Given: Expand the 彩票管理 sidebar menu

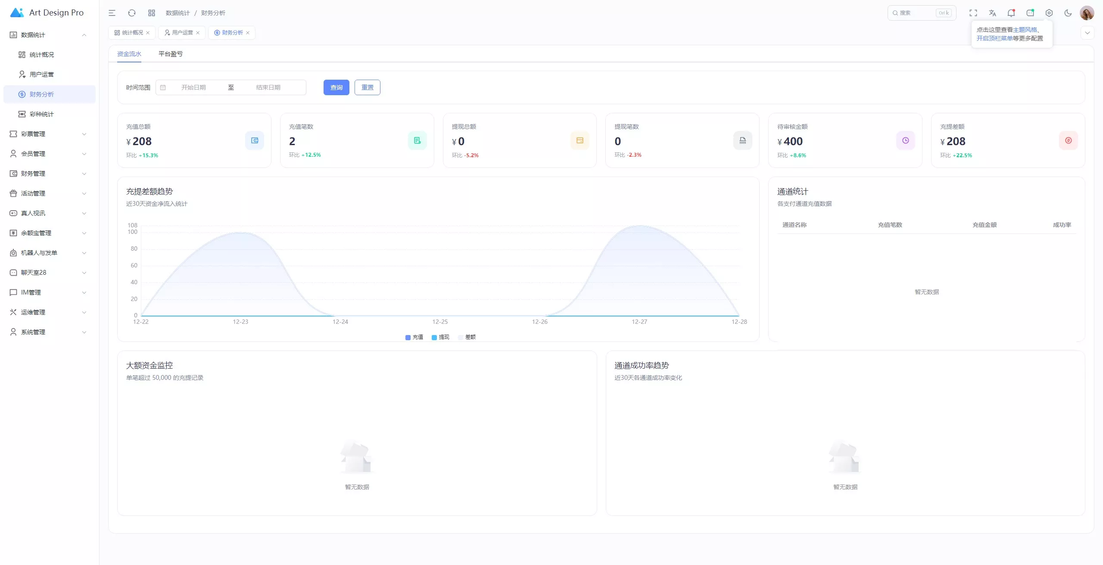Looking at the screenshot, I should [x=48, y=134].
